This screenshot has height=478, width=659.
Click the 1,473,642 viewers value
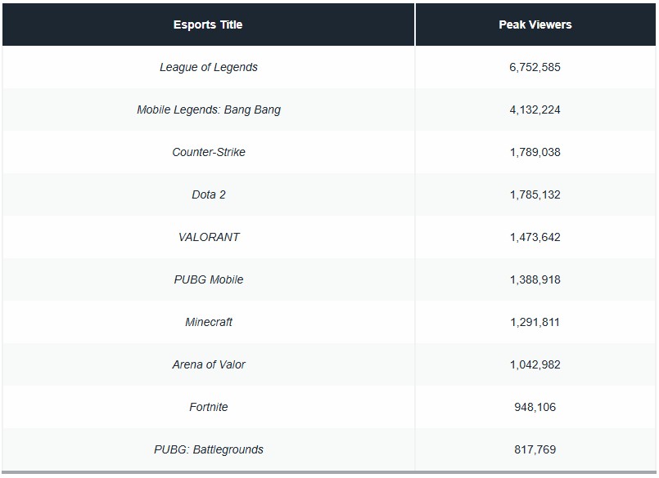(535, 237)
